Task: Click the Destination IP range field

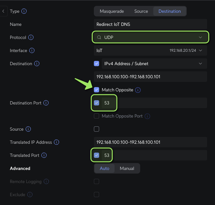Action: click(150, 77)
